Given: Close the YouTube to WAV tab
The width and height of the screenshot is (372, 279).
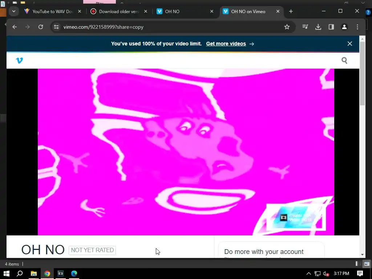Looking at the screenshot, I should [x=80, y=11].
